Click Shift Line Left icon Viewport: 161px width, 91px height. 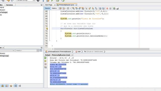click(100, 8)
